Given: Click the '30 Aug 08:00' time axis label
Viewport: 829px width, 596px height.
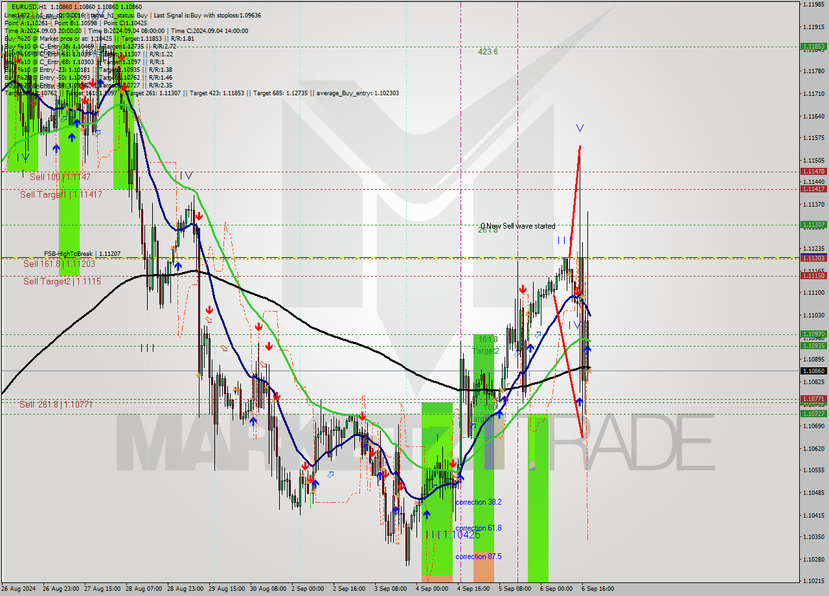Looking at the screenshot, I should [267, 589].
